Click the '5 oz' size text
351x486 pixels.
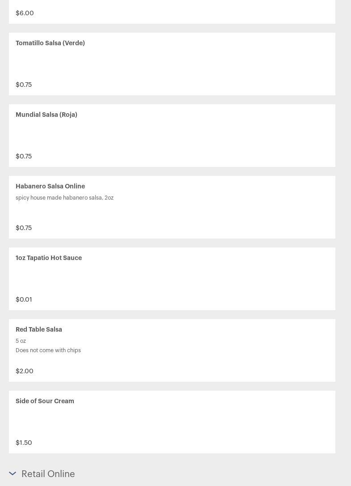point(21,341)
